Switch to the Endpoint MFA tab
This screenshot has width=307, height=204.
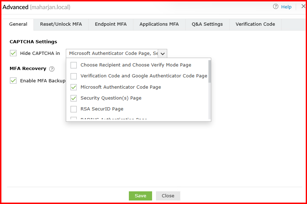(111, 24)
